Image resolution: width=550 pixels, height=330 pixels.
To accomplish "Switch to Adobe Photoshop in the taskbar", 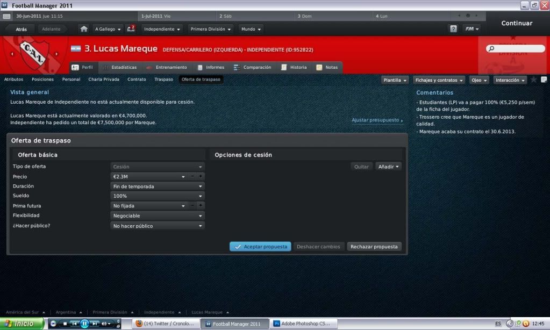I will point(304,324).
